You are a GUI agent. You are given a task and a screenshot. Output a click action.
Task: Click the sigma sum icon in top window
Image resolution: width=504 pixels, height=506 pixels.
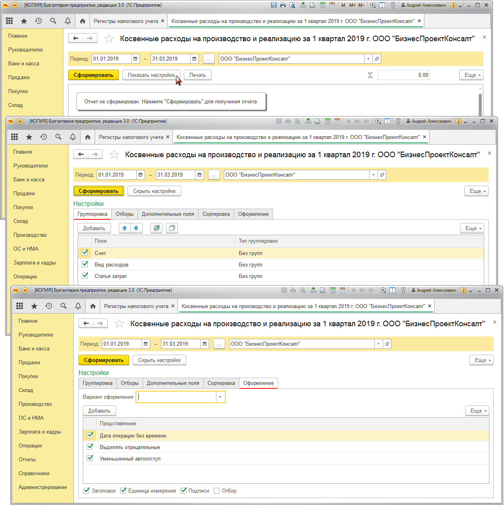[x=370, y=75]
